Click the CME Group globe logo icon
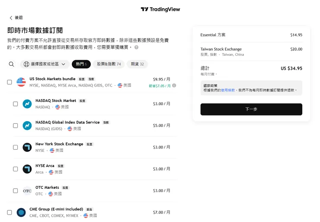320x222 pixels. click(x=21, y=212)
